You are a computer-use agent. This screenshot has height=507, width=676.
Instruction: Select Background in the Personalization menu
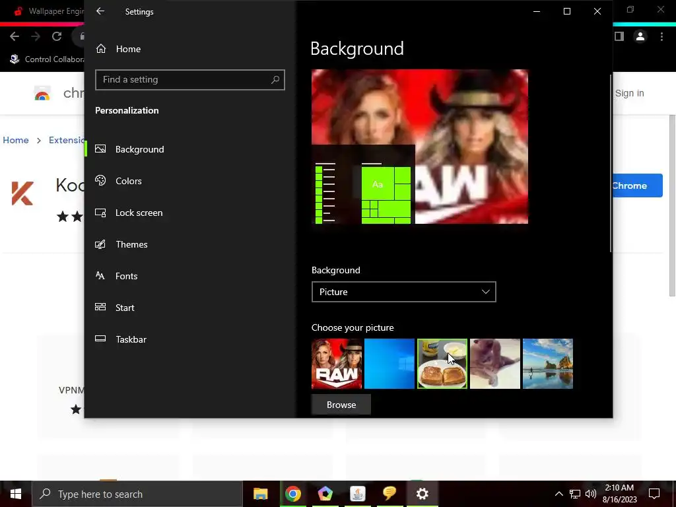[x=129, y=149]
